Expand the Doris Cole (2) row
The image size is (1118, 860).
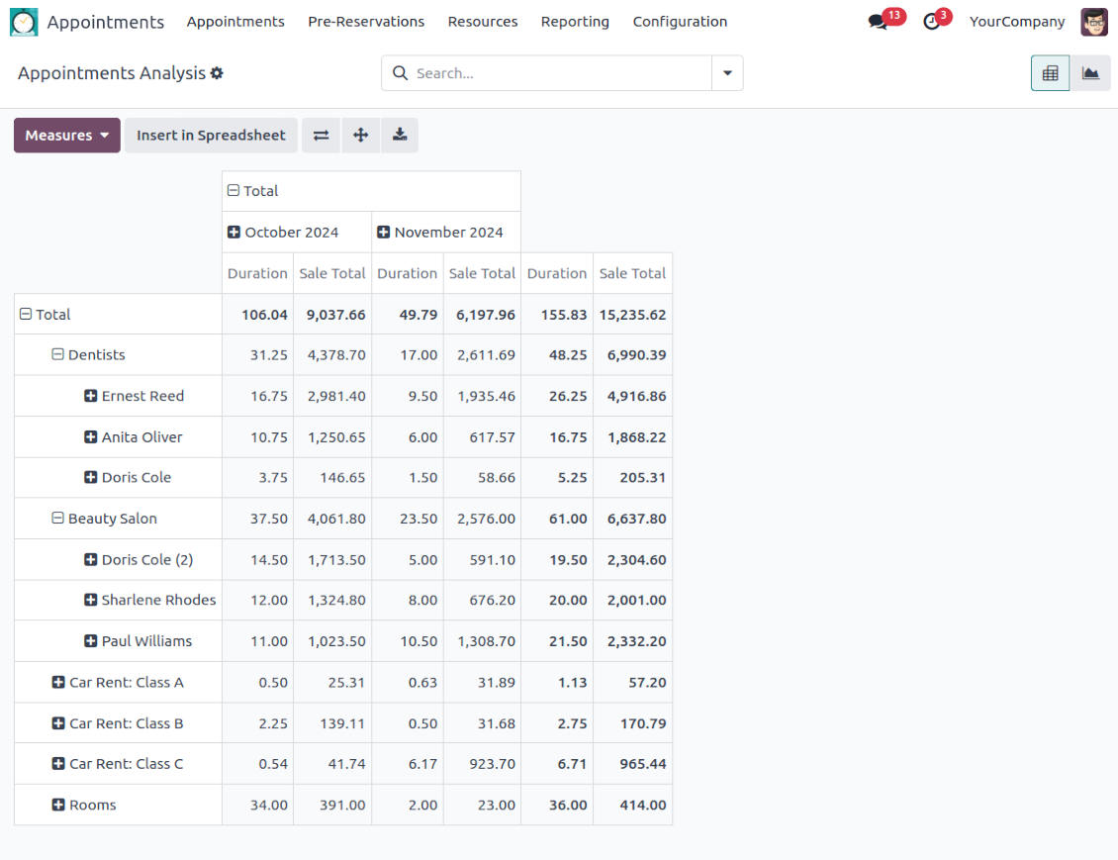coord(91,560)
